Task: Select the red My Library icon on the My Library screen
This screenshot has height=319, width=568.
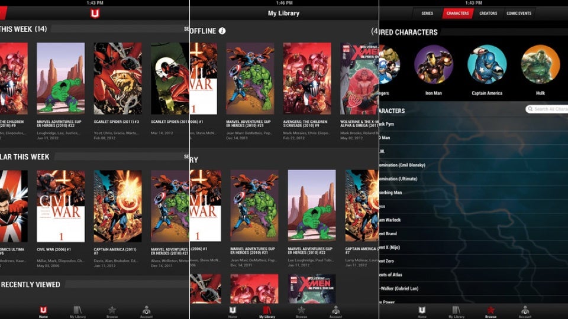Action: tap(267, 311)
